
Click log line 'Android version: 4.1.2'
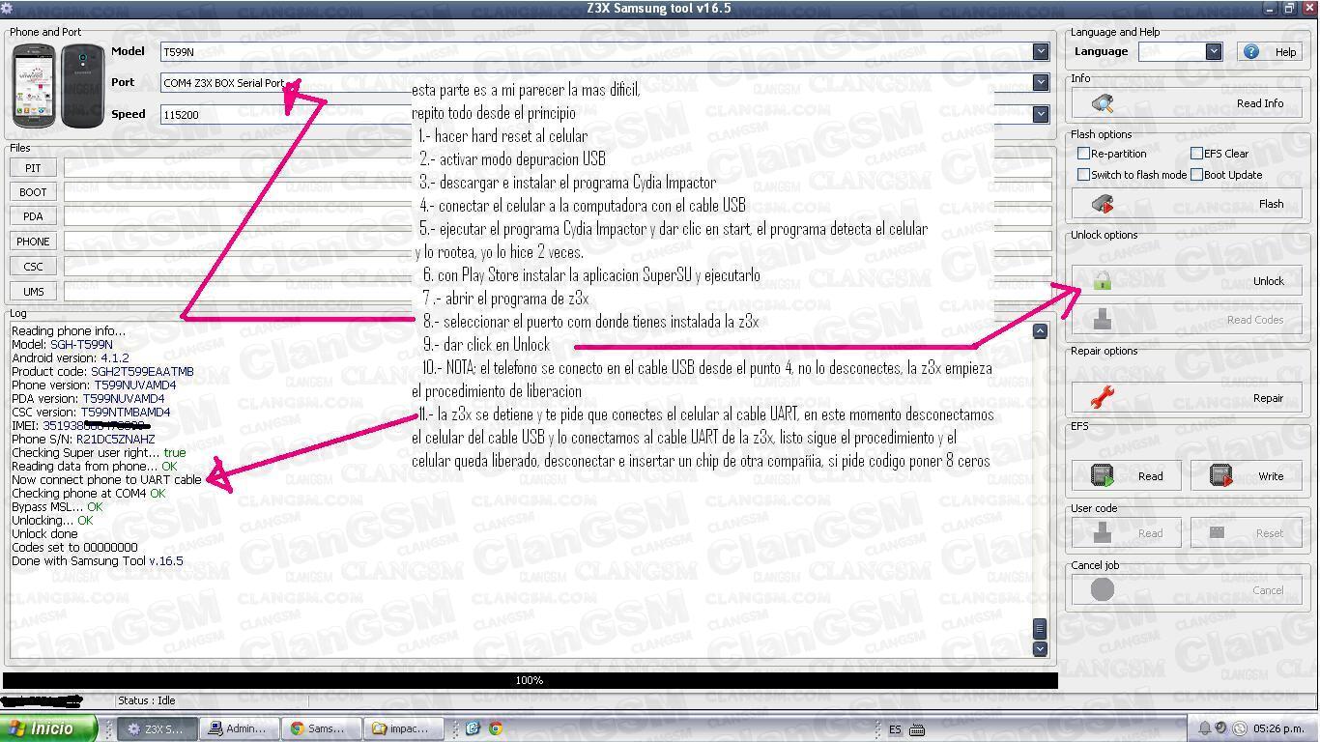point(70,357)
